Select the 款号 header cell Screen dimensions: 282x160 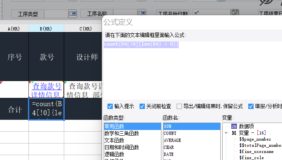[x=46, y=57]
